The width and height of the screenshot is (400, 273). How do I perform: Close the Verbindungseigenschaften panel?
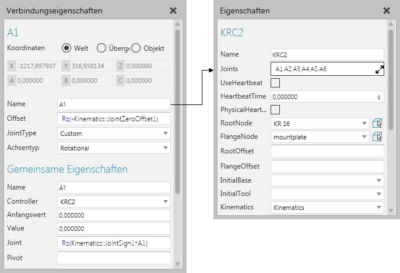[x=173, y=10]
